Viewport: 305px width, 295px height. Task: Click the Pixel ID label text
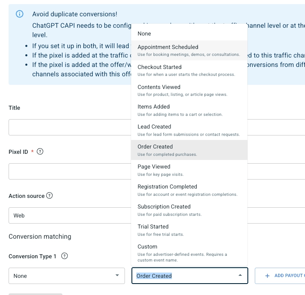coord(18,152)
